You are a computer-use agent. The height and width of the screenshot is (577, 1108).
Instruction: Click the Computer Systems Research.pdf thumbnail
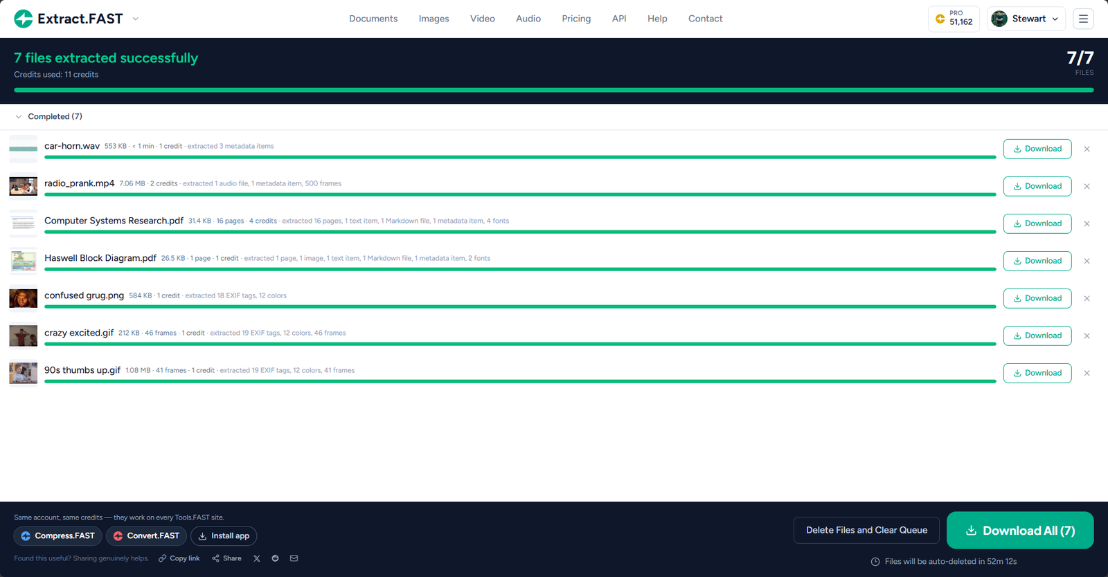point(23,223)
